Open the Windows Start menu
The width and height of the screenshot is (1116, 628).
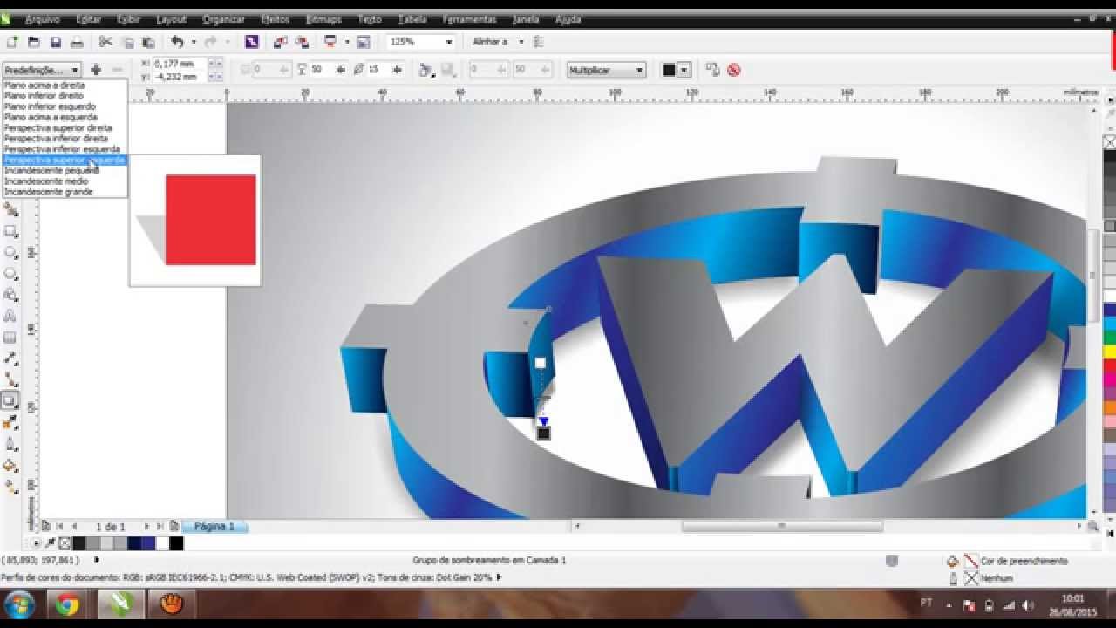[x=19, y=604]
